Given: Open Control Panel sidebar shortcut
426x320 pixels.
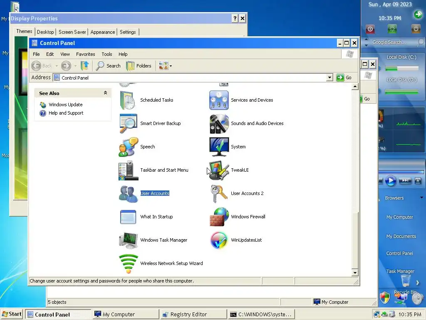Looking at the screenshot, I should pyautogui.click(x=399, y=253).
